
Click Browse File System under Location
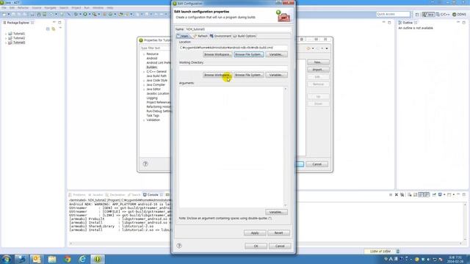tap(249, 54)
